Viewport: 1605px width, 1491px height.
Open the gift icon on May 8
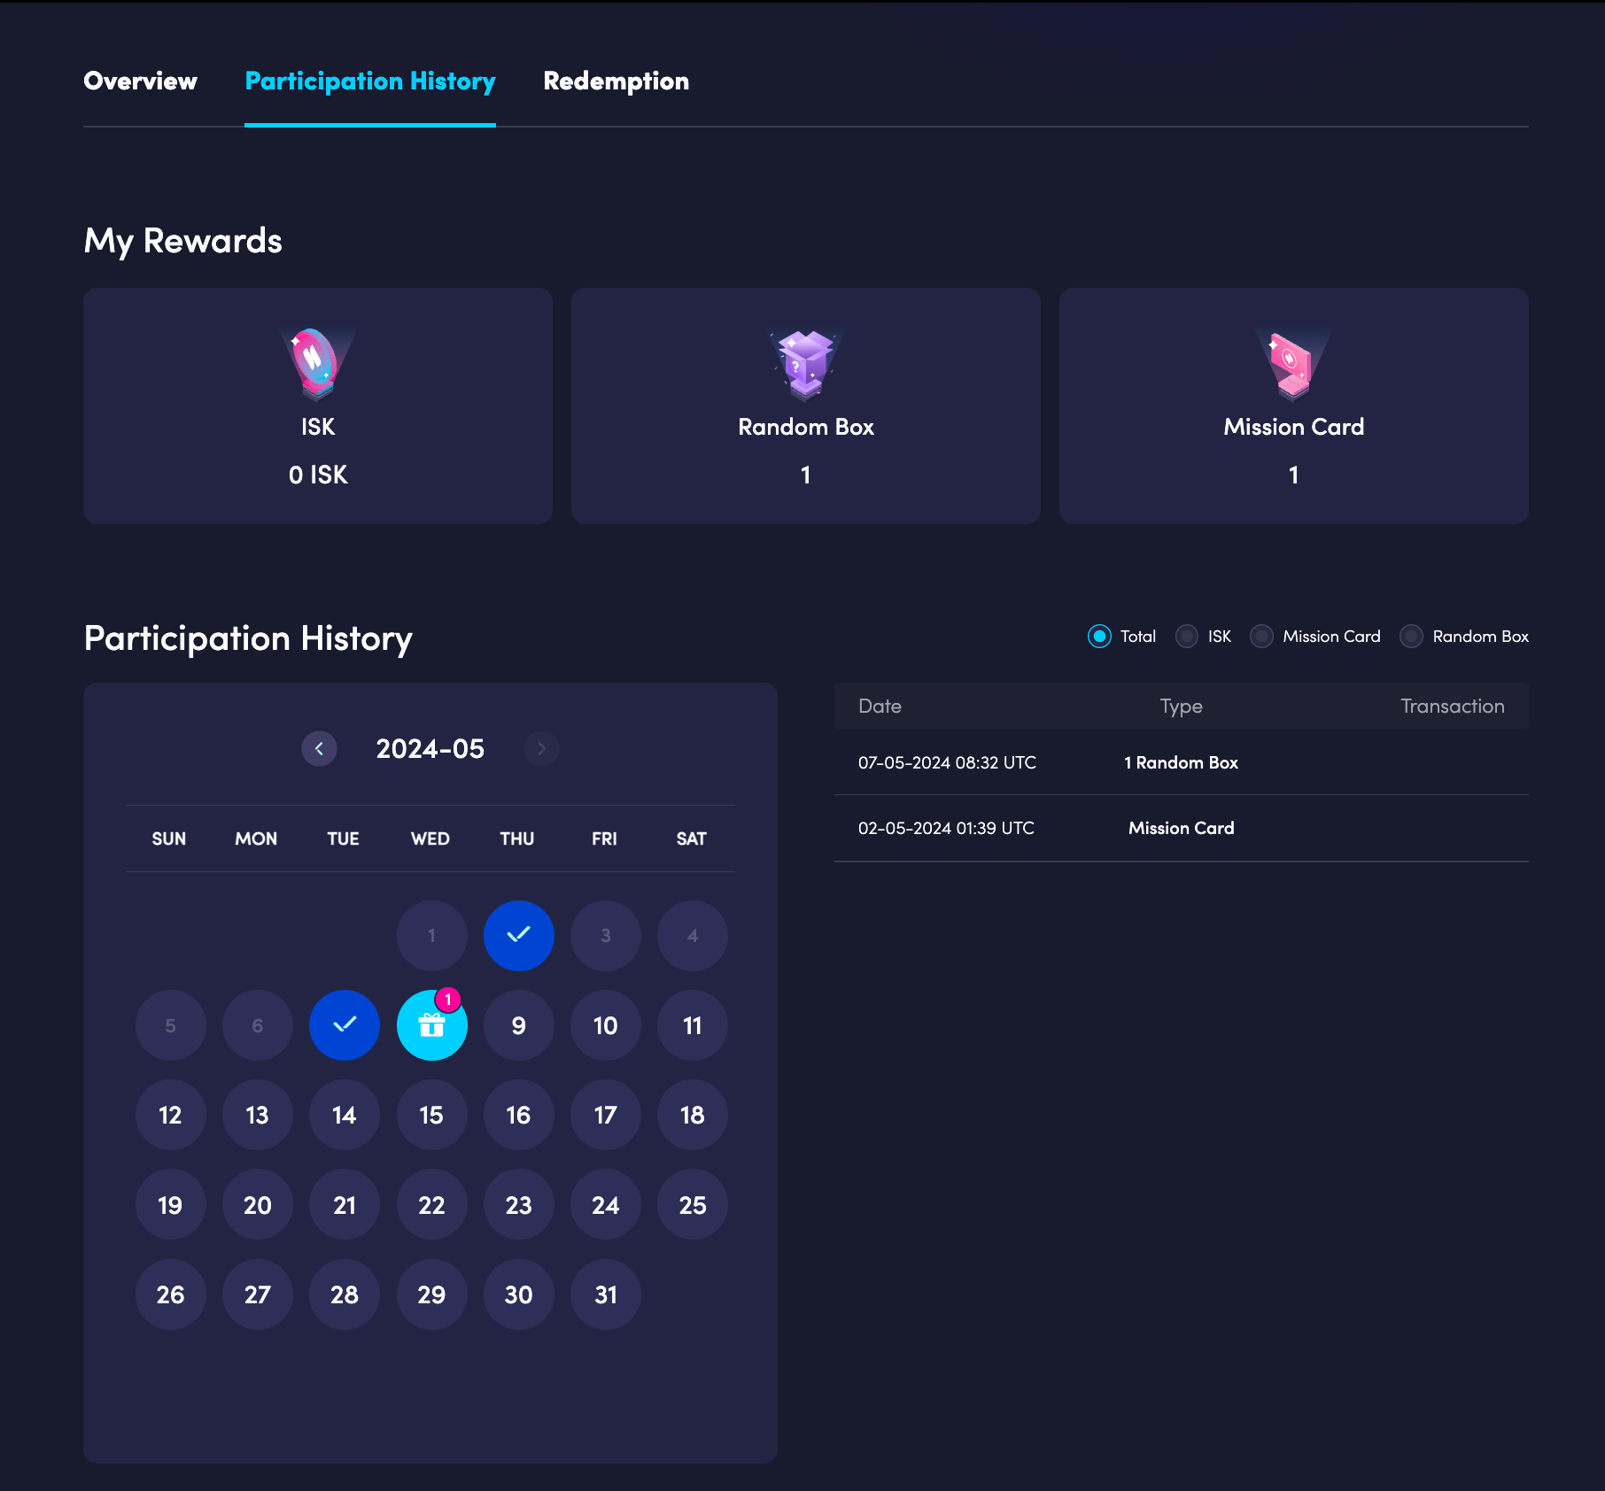pyautogui.click(x=431, y=1027)
